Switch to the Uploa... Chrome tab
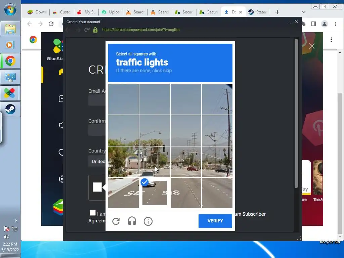Screen dimensions: 344x258 (x=111, y=12)
